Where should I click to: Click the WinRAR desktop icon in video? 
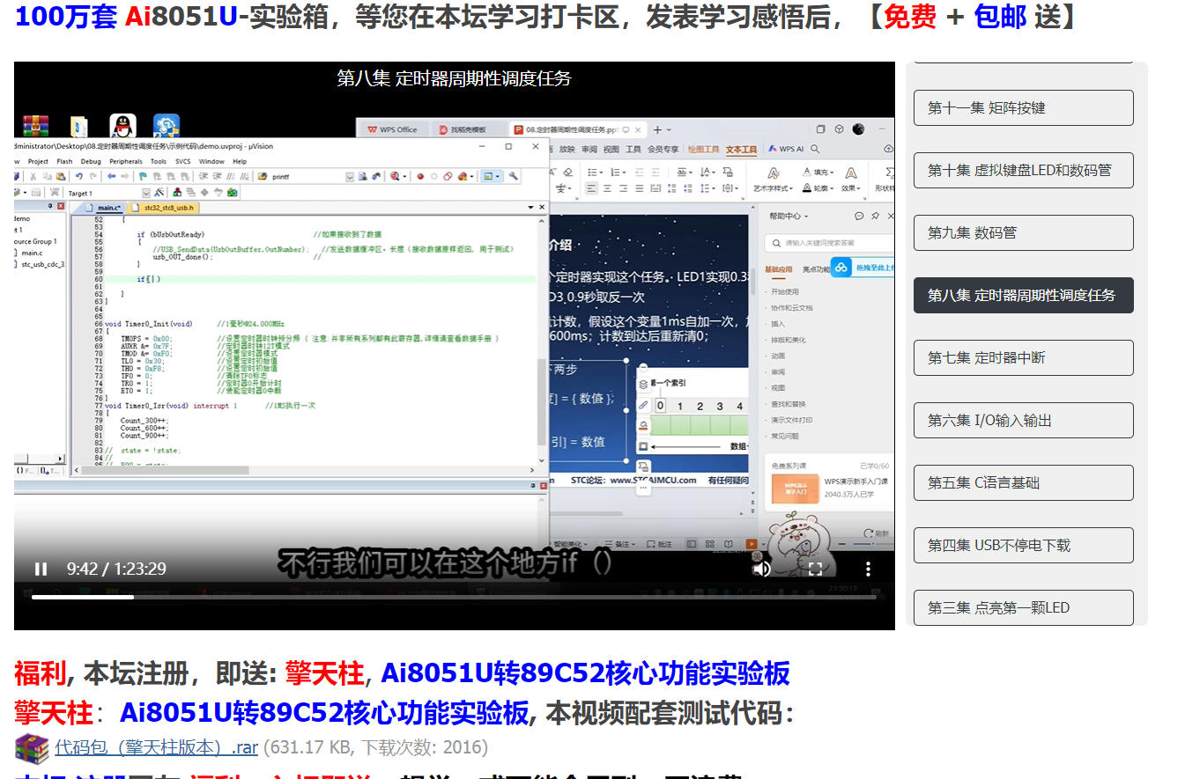click(35, 126)
